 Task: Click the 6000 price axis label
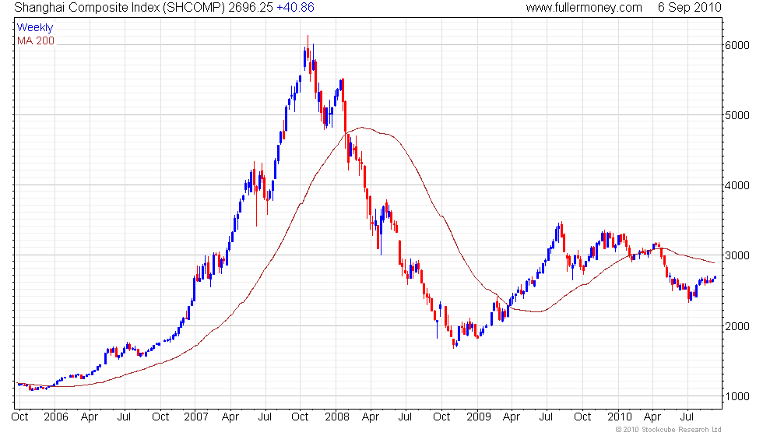(x=737, y=45)
